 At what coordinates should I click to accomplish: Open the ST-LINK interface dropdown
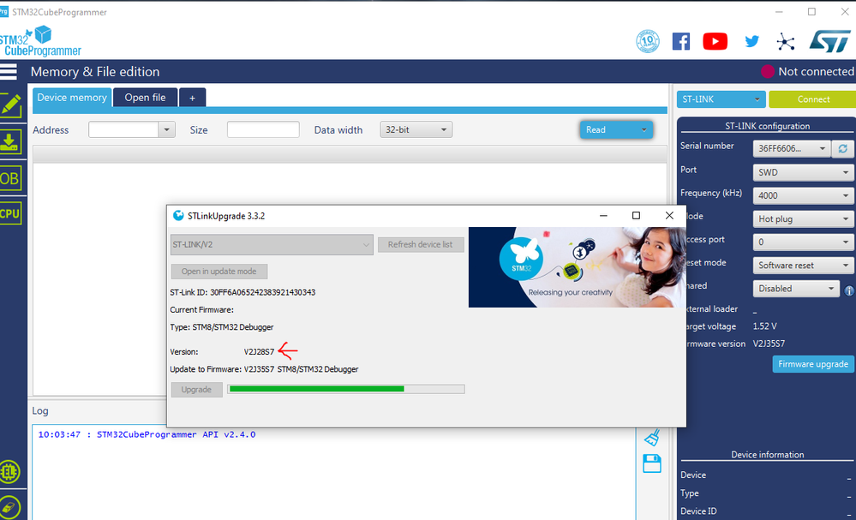point(721,99)
